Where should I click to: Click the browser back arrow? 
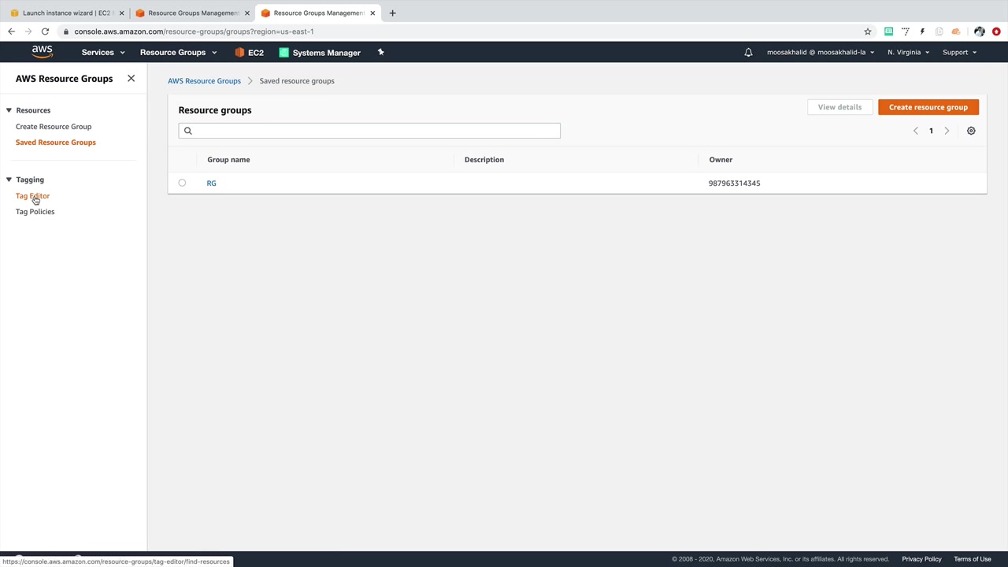(x=11, y=31)
